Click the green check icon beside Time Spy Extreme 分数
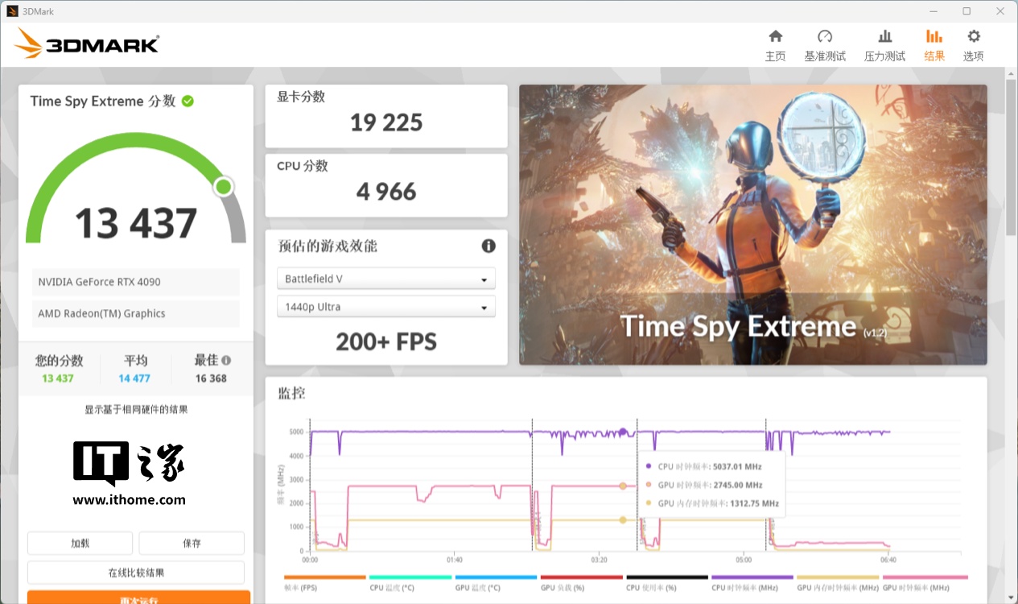This screenshot has width=1018, height=604. click(x=188, y=101)
